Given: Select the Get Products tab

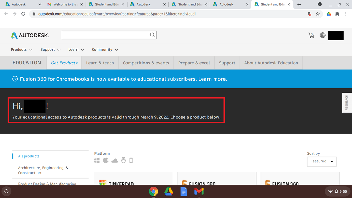Looking at the screenshot, I should (64, 63).
